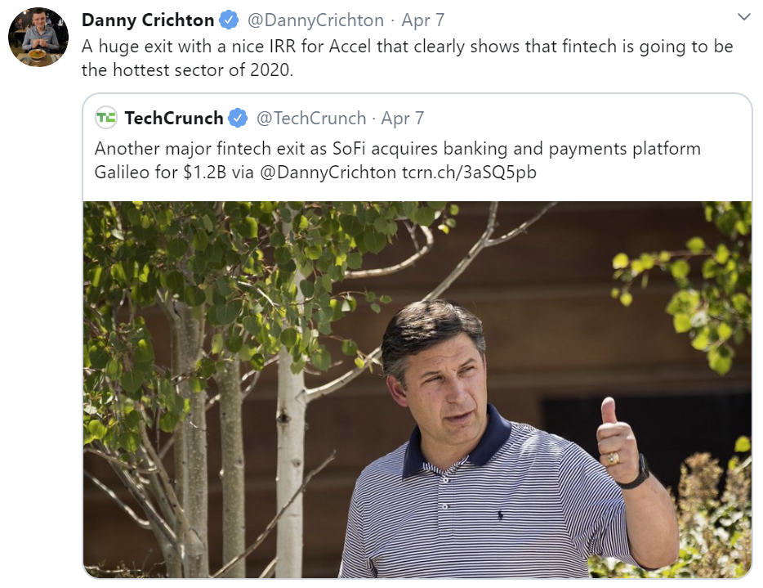Open quoted tweet's Apr 7 timestamp
Image resolution: width=763 pixels, height=588 pixels.
(x=403, y=118)
